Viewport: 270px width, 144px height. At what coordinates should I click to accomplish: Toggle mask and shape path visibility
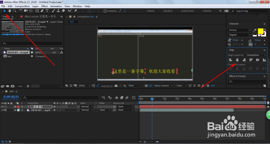point(98,86)
